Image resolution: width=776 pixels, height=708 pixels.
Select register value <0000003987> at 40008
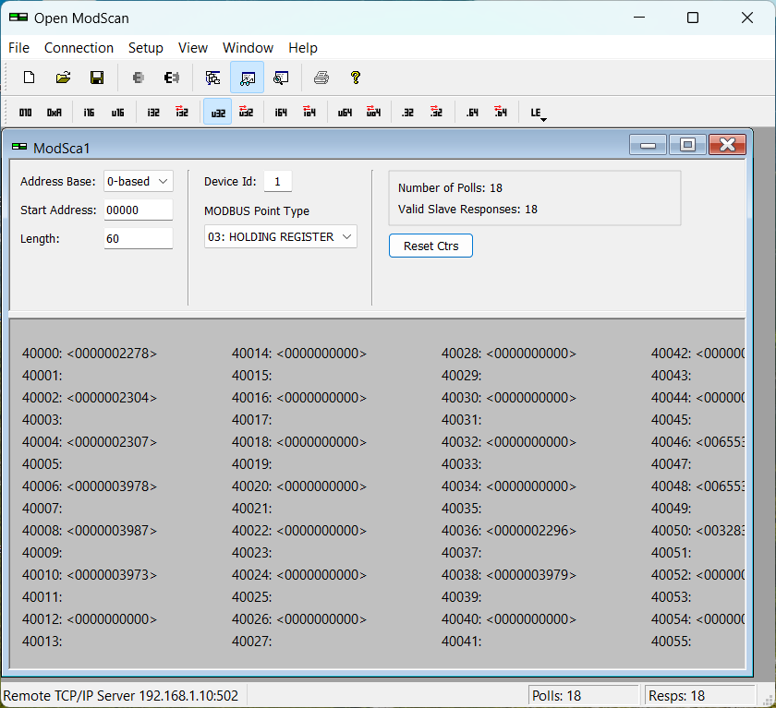112,531
